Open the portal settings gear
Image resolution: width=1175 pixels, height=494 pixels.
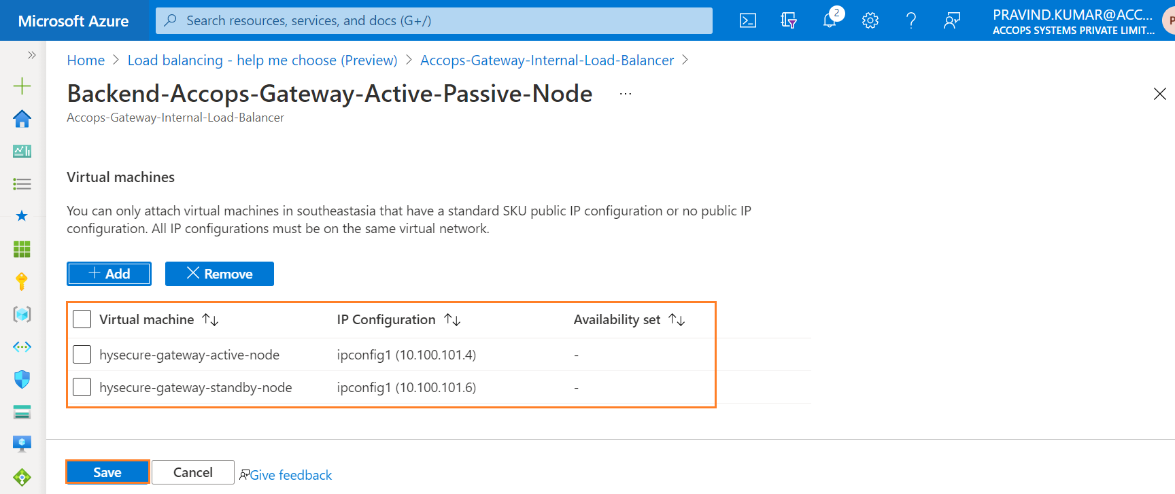pos(870,20)
